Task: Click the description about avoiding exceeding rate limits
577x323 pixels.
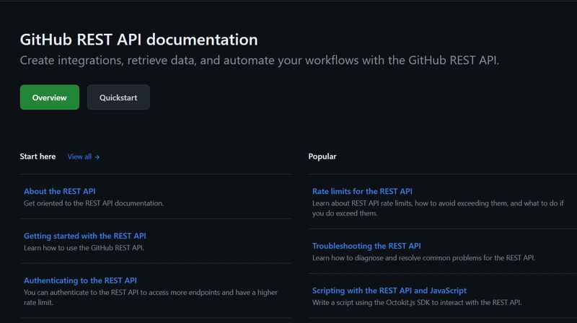Action: click(438, 208)
